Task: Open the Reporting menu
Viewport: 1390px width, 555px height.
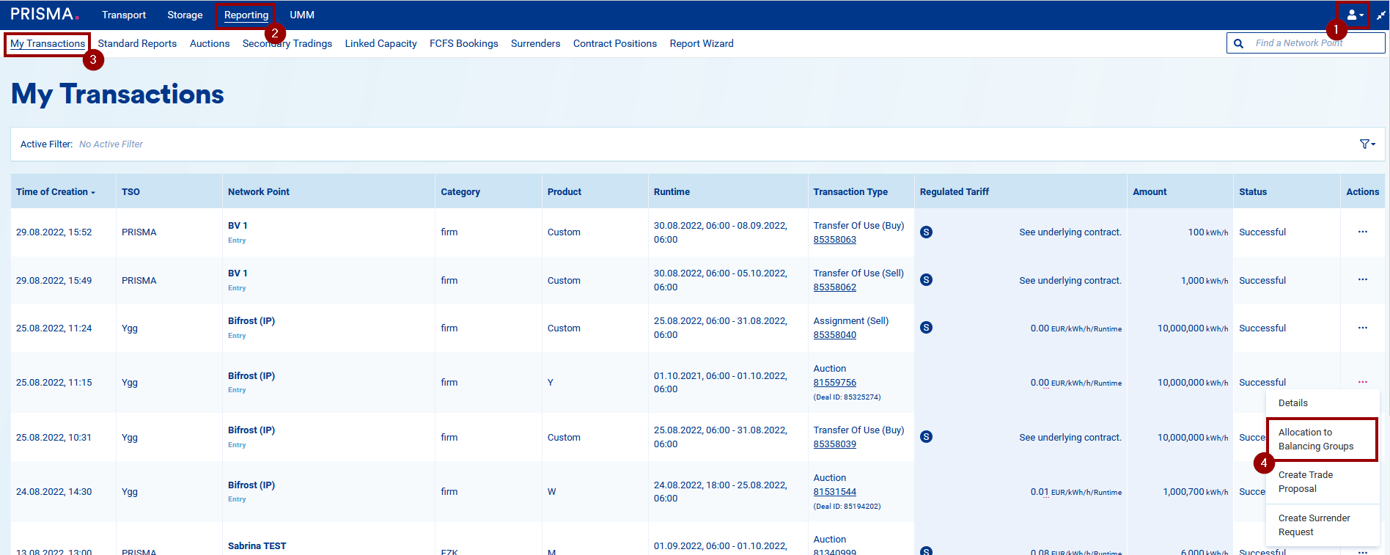Action: tap(246, 15)
